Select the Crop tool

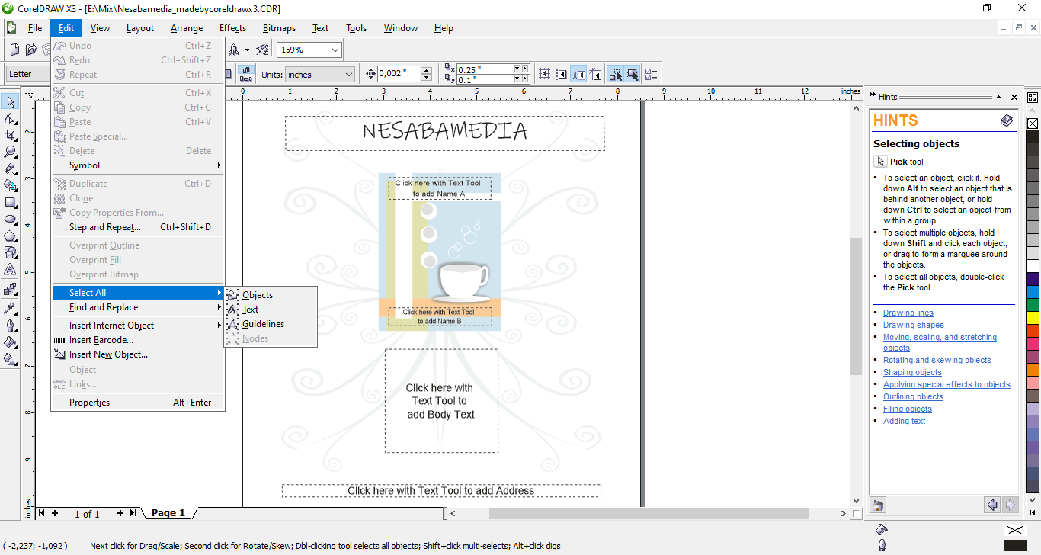(x=11, y=136)
